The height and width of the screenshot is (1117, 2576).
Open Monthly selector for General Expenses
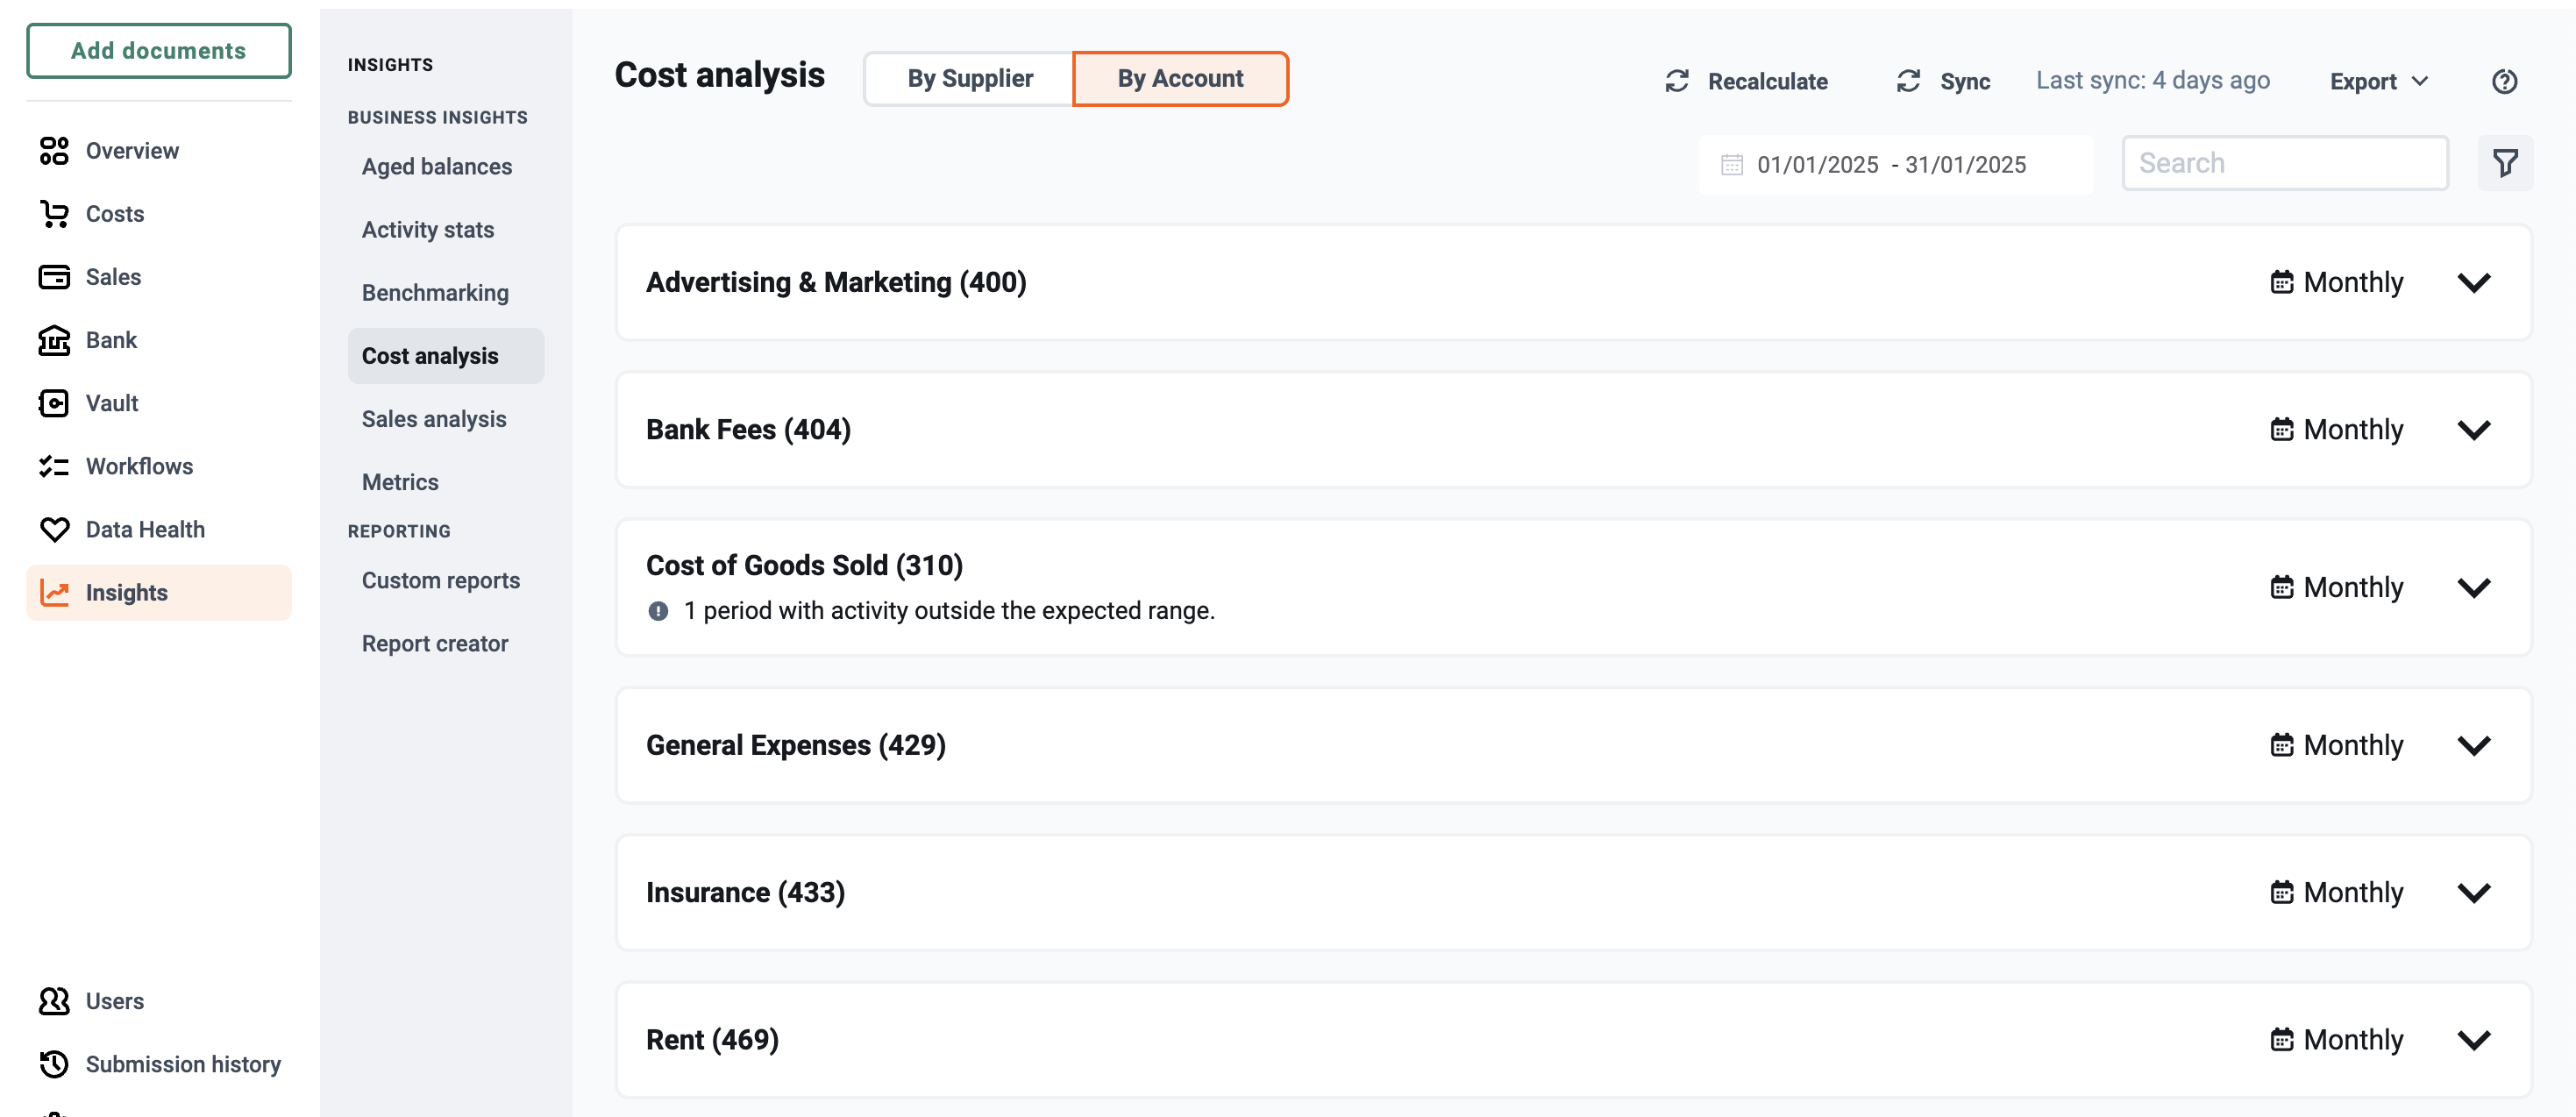click(x=2336, y=745)
